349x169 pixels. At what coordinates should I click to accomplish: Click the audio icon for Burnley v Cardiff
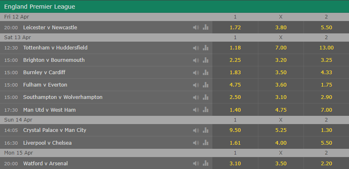[196, 73]
